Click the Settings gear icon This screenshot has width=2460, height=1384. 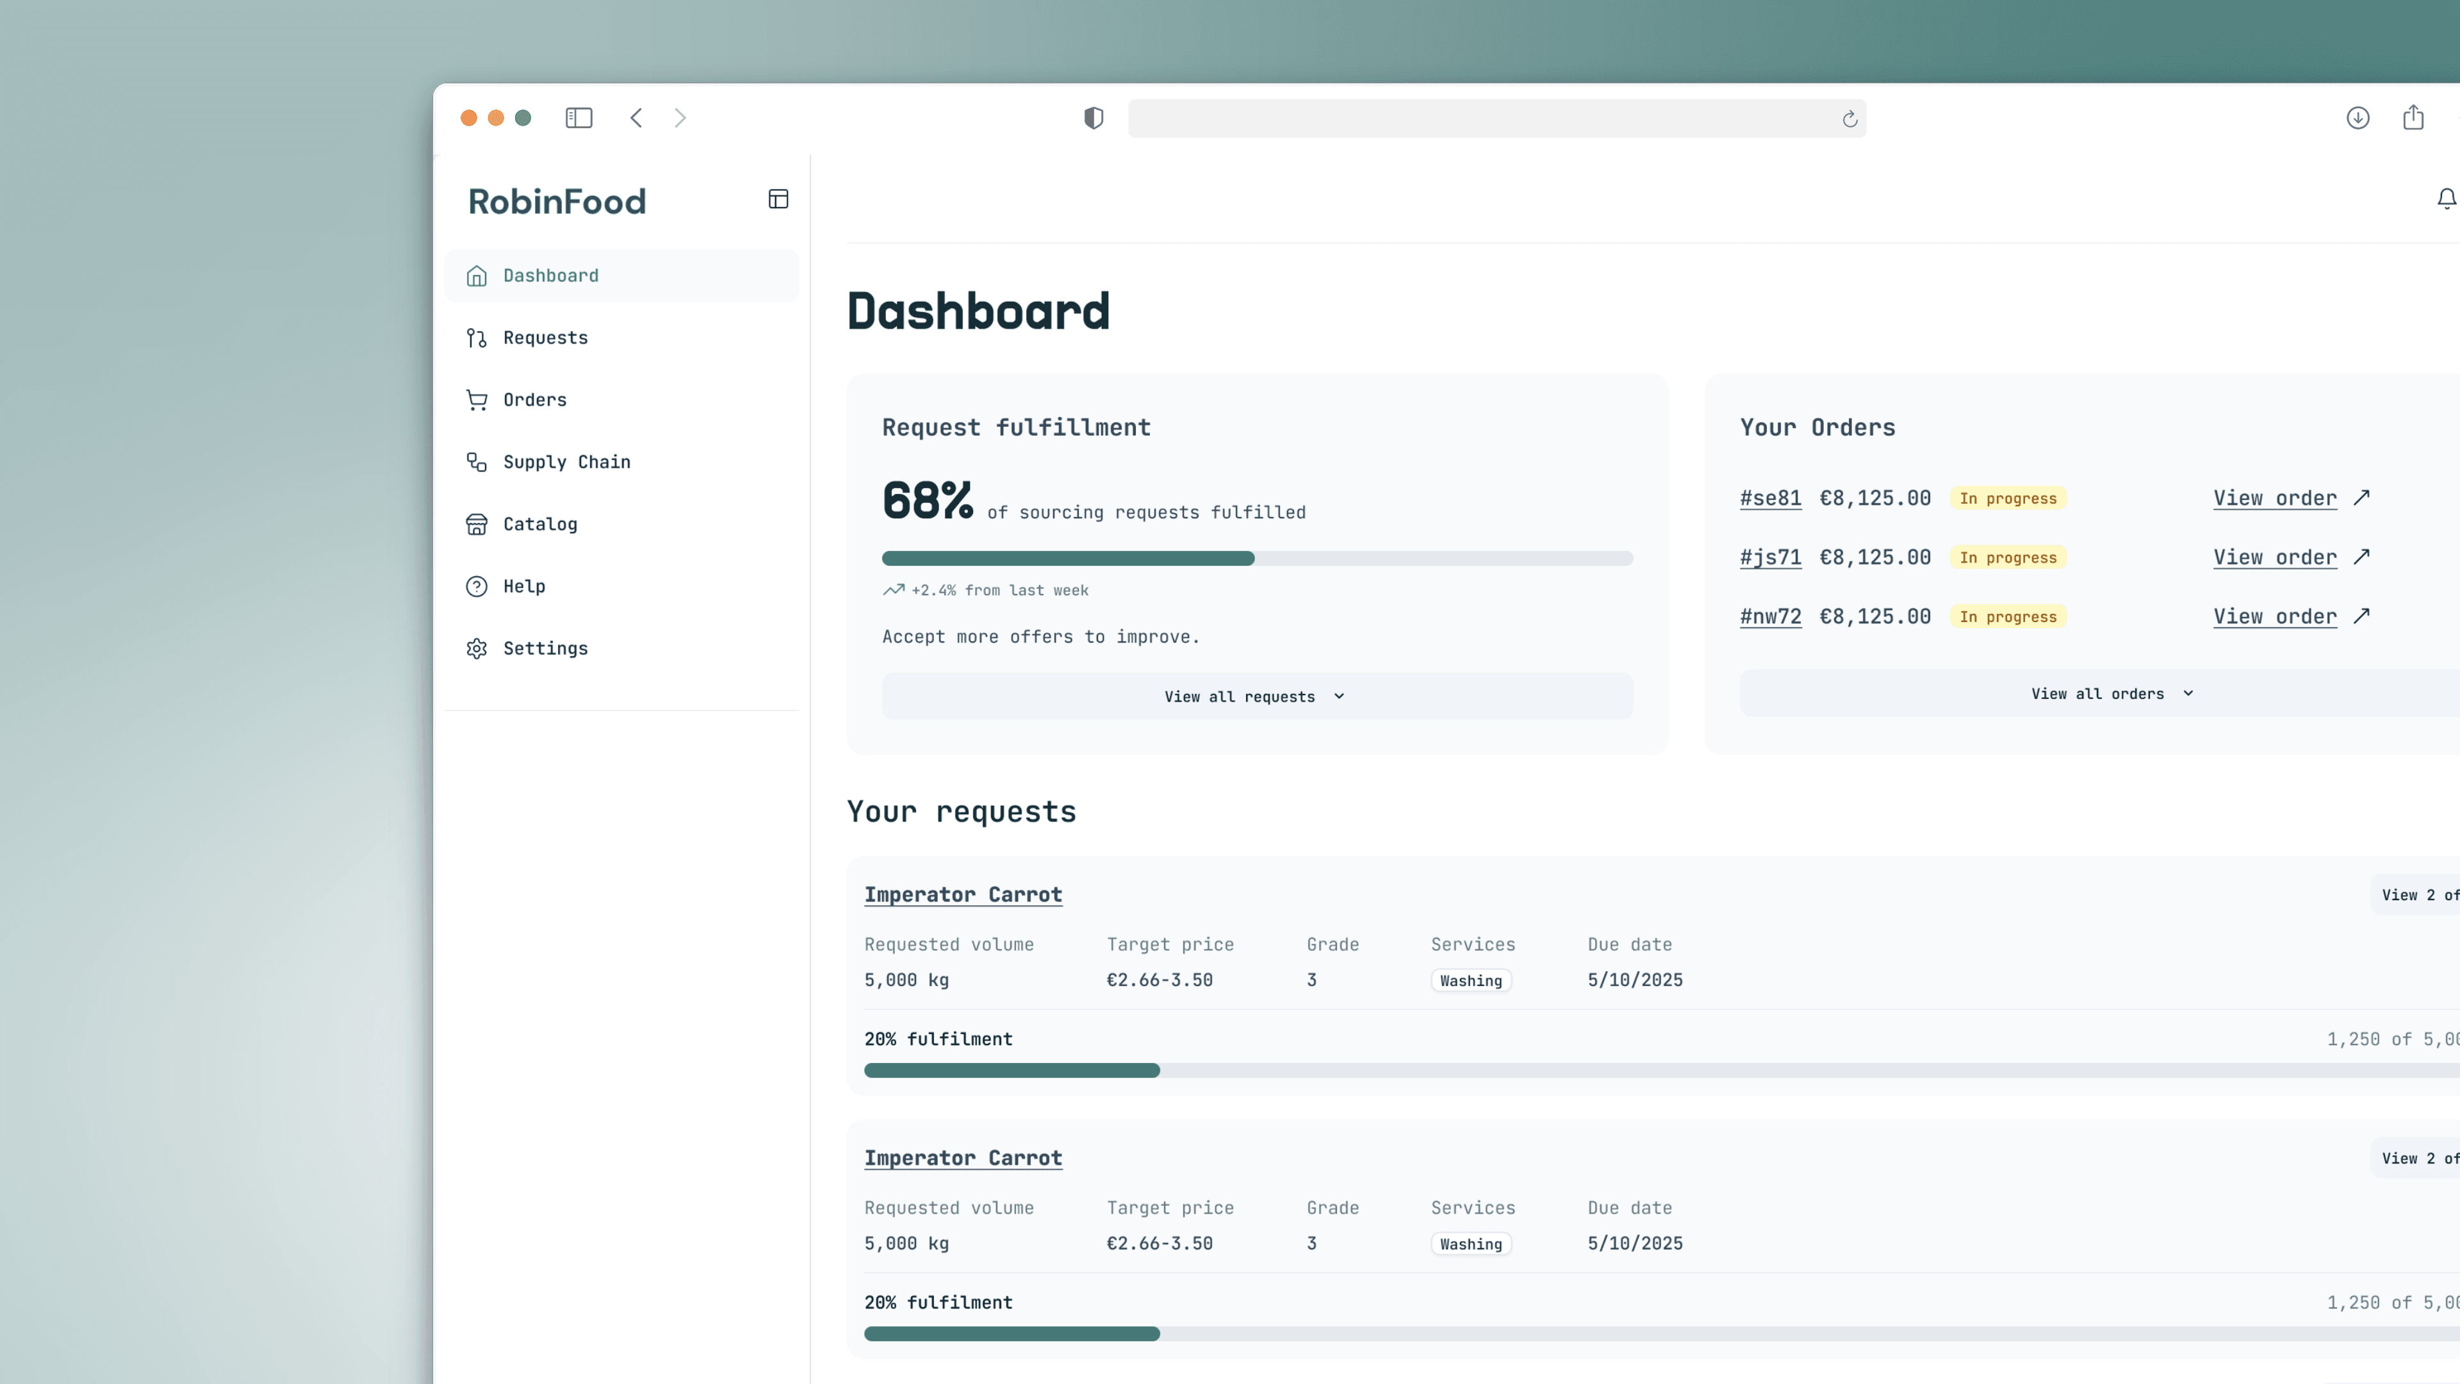tap(477, 648)
